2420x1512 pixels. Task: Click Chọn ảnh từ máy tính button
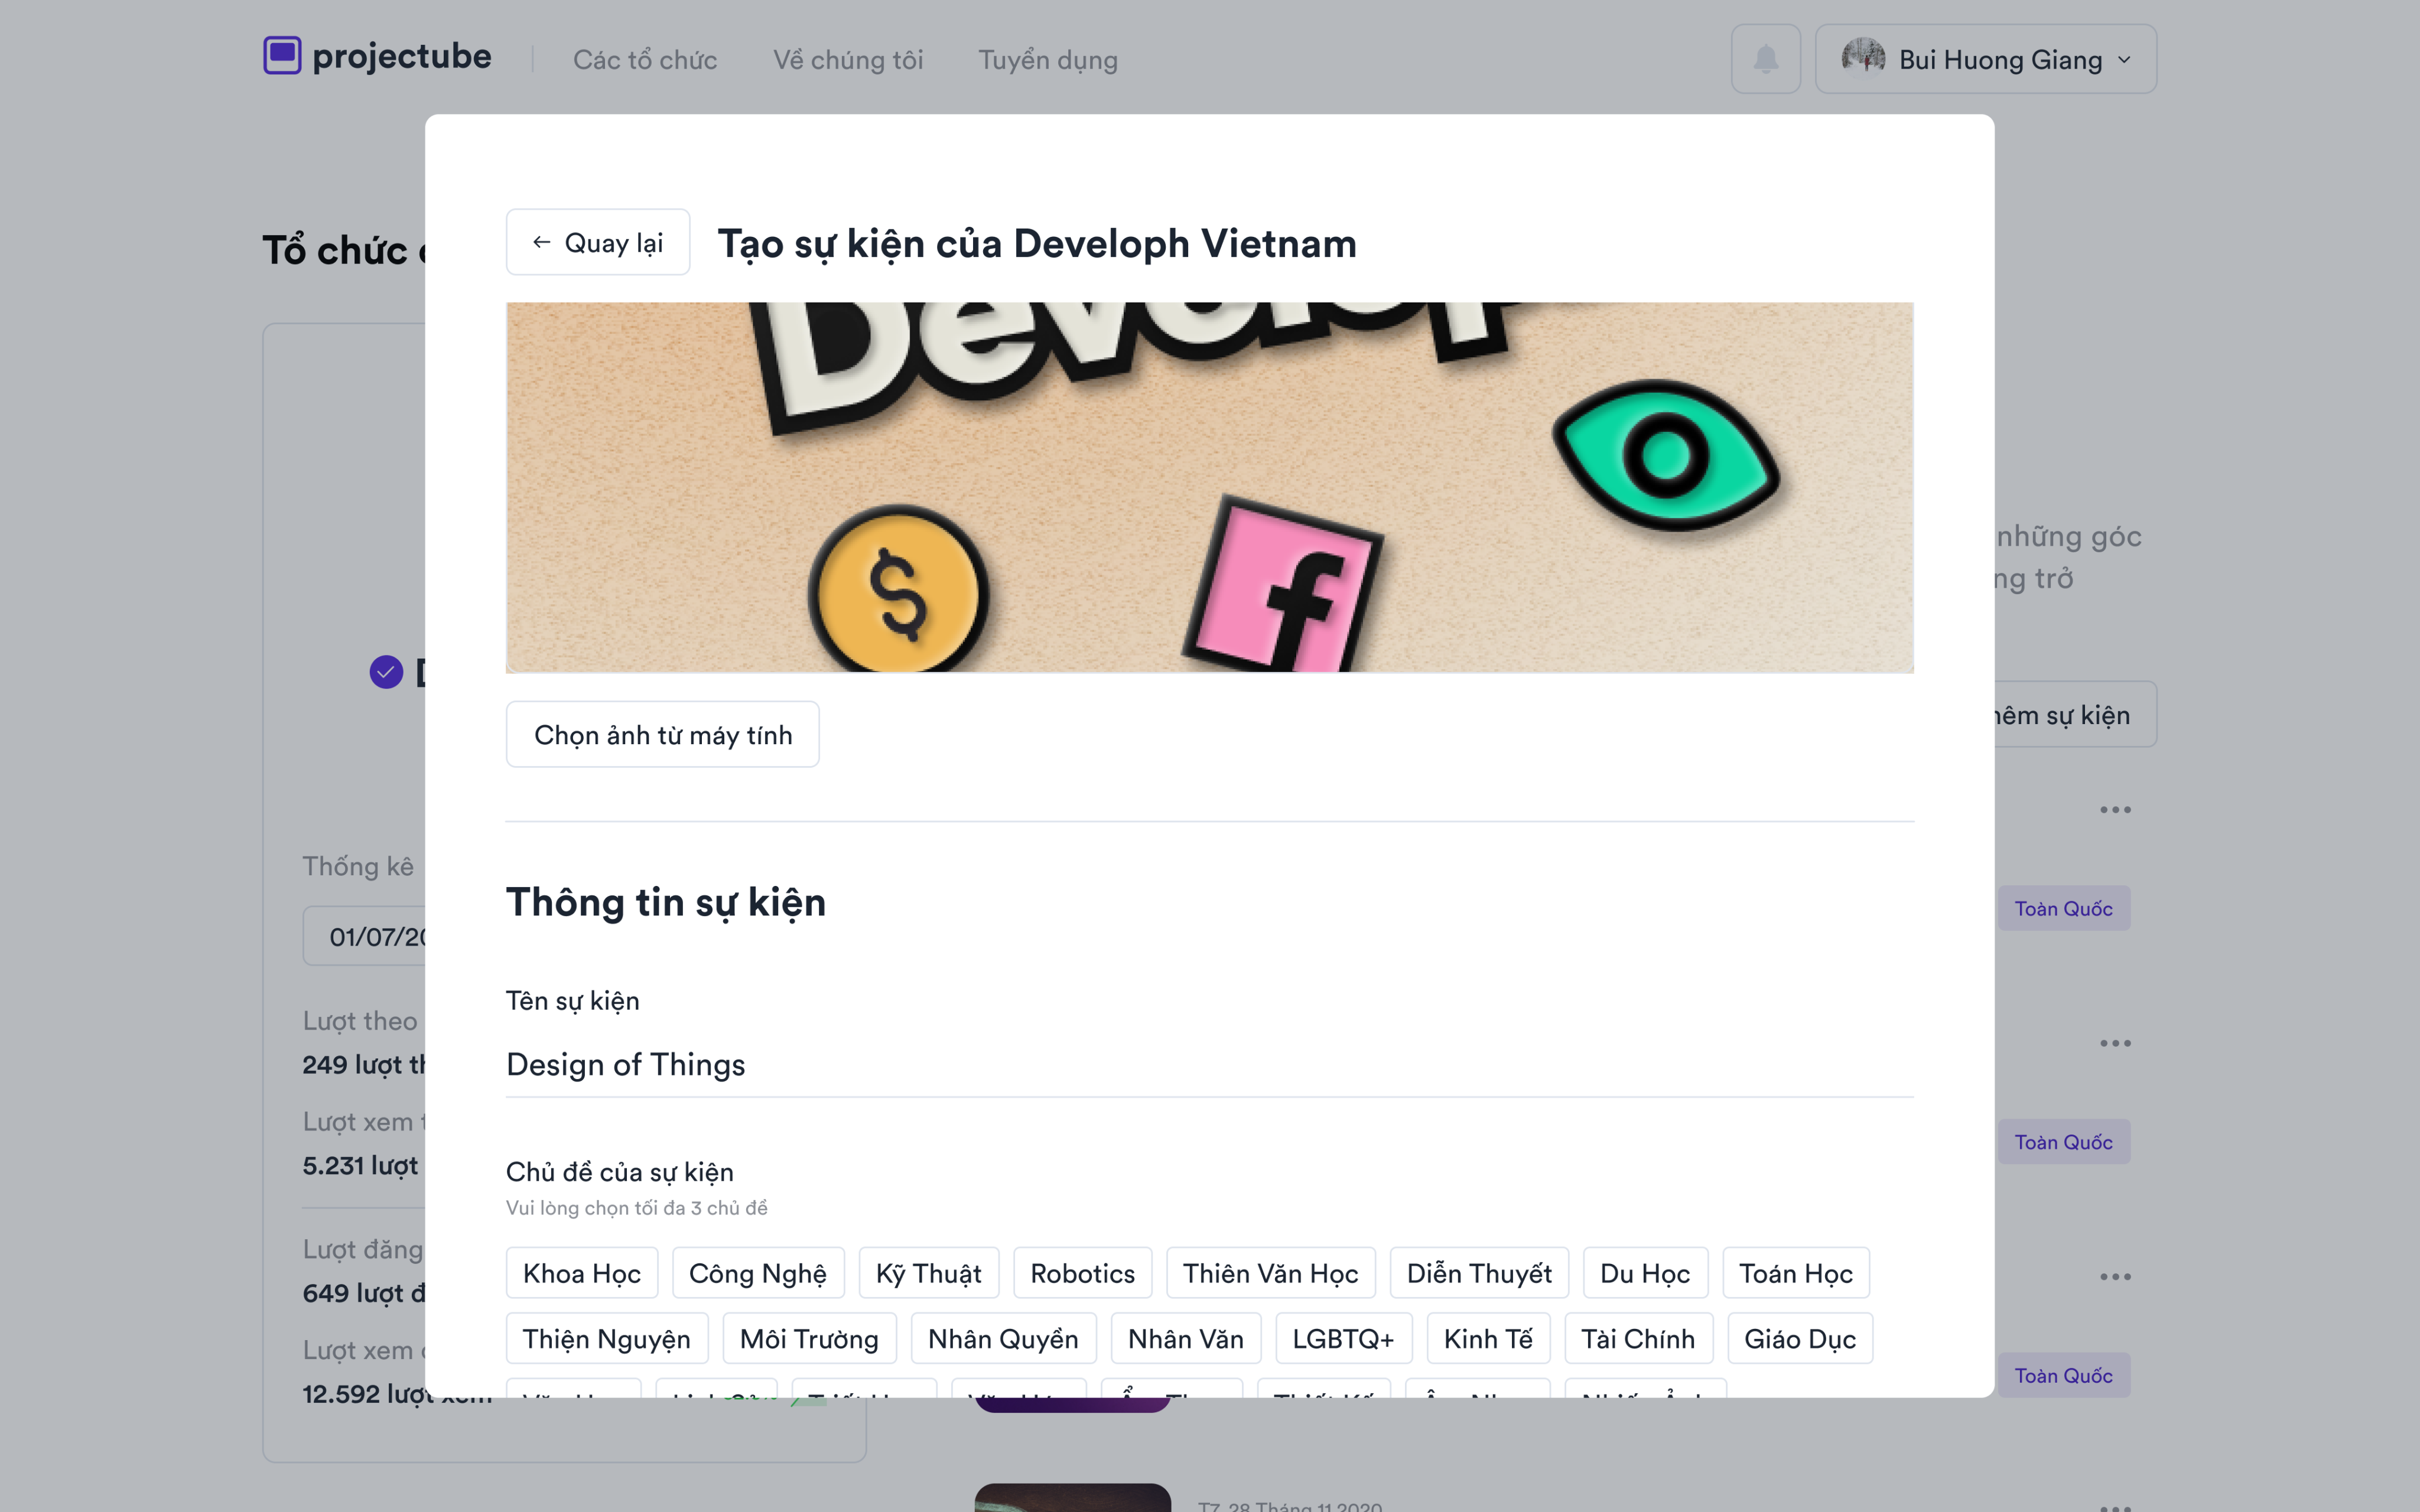point(662,735)
